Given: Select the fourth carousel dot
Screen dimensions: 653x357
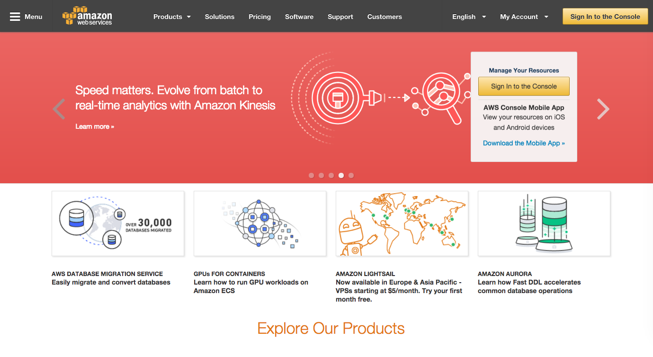Looking at the screenshot, I should click(341, 175).
